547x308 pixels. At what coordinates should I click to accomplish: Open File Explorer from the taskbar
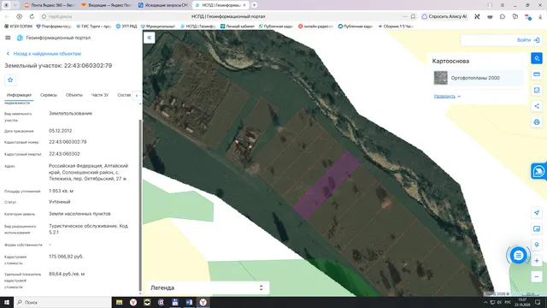120,302
